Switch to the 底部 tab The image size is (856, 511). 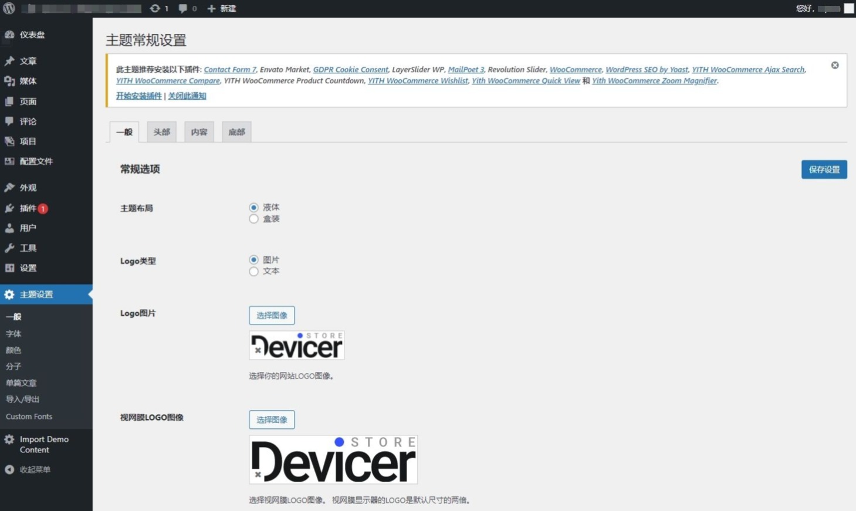click(236, 132)
